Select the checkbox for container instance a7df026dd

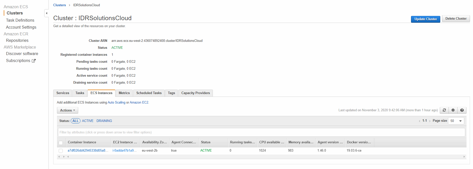point(61,151)
